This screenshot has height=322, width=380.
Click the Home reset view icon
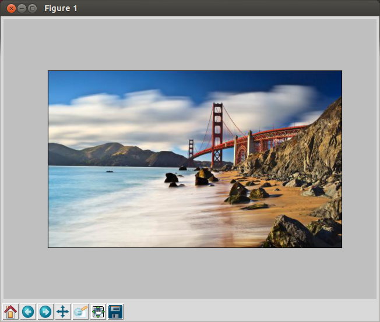(10, 312)
